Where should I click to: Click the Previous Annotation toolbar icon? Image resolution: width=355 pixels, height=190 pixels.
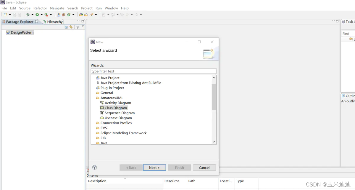113,14
